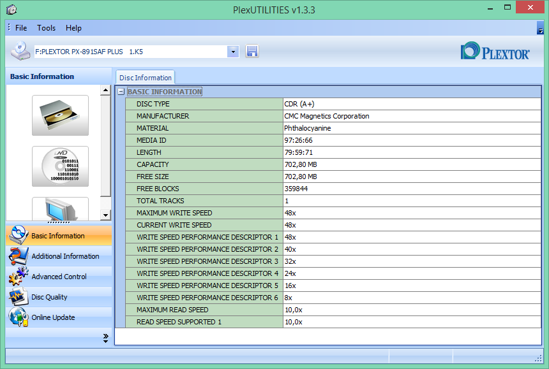Click the save disk icon in toolbar
Viewport: 549px width, 369px height.
252,52
